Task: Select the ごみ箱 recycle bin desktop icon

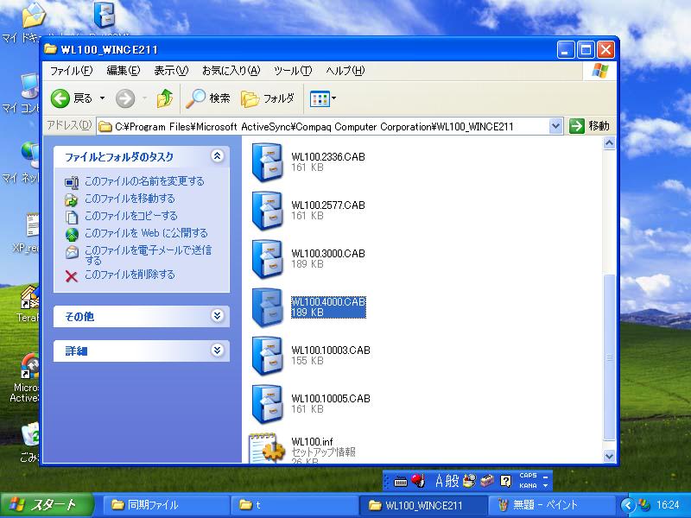Action: coord(30,443)
